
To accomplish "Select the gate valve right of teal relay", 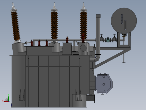I will 115,38.
